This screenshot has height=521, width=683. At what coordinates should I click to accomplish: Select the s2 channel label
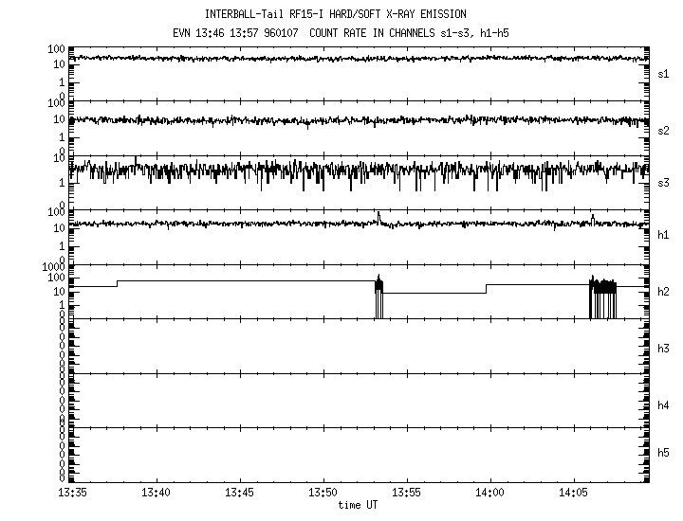click(664, 130)
